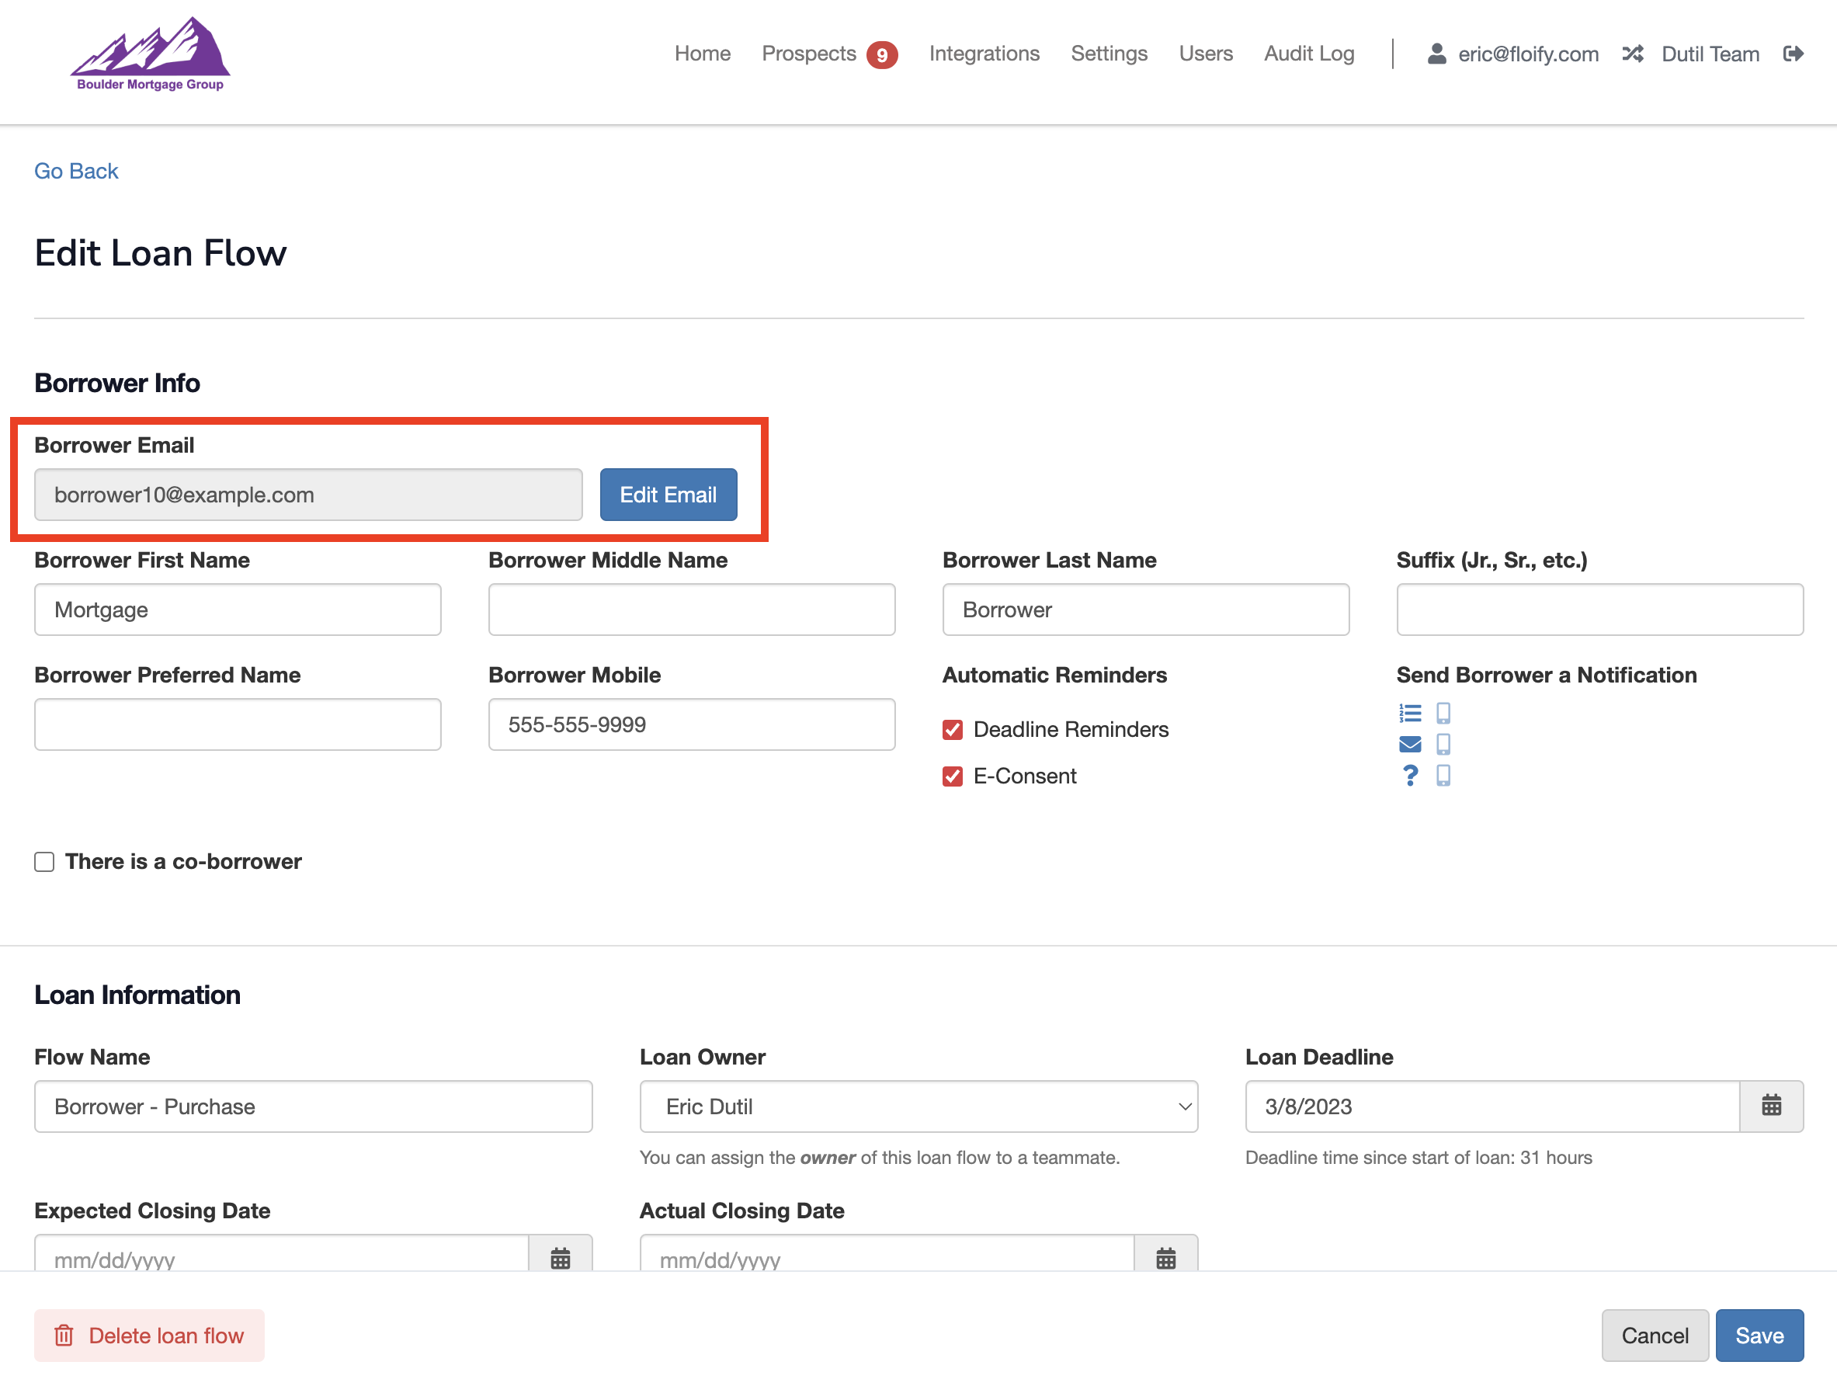Image resolution: width=1837 pixels, height=1393 pixels.
Task: Uncheck the Deadline Reminders checkbox
Action: click(x=953, y=729)
